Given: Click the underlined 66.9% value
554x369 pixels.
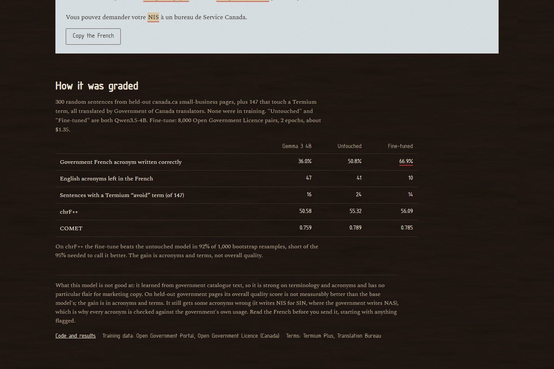Looking at the screenshot, I should (406, 162).
